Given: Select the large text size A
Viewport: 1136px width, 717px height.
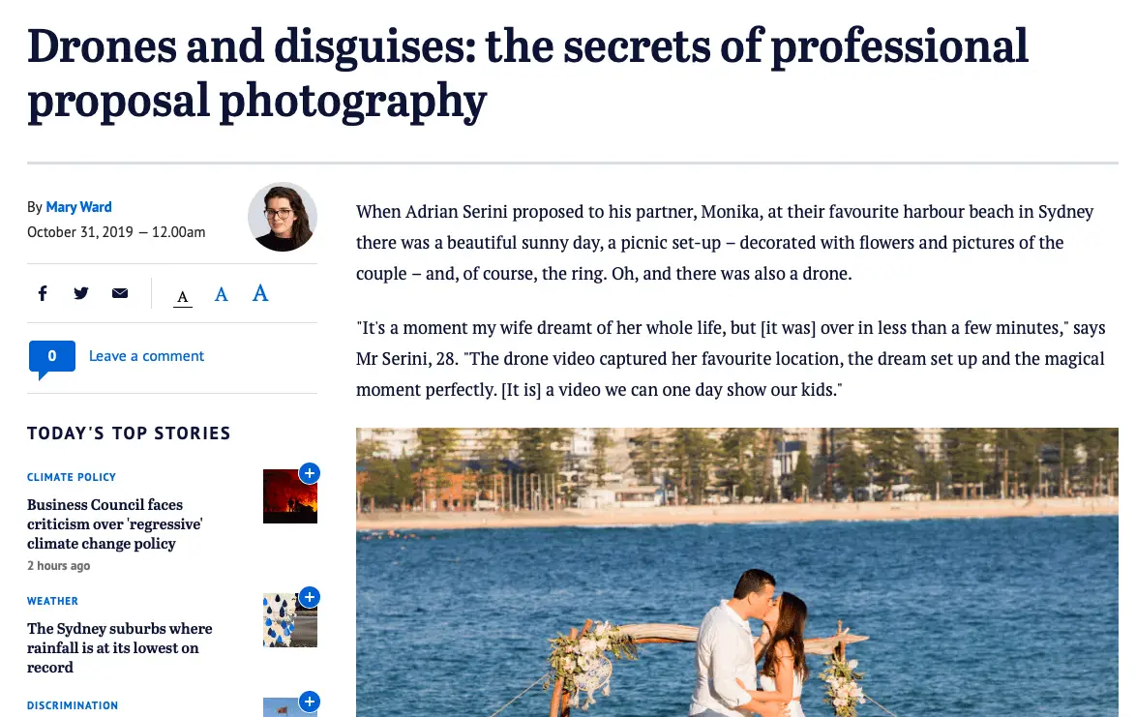Looking at the screenshot, I should point(260,293).
